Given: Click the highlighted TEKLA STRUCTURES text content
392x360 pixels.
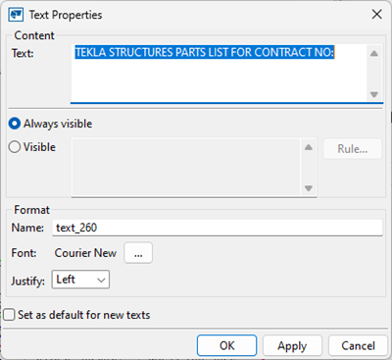Looking at the screenshot, I should coord(205,53).
